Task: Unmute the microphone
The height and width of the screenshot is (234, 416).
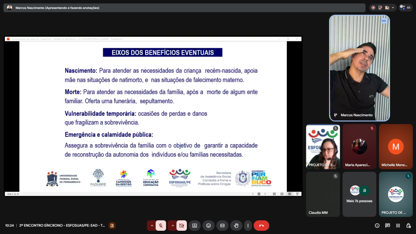Action: click(161, 225)
